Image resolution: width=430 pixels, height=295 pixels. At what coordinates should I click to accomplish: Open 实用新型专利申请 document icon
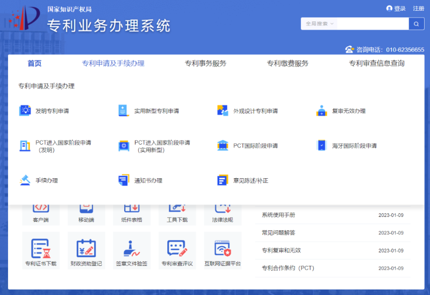pyautogui.click(x=124, y=111)
